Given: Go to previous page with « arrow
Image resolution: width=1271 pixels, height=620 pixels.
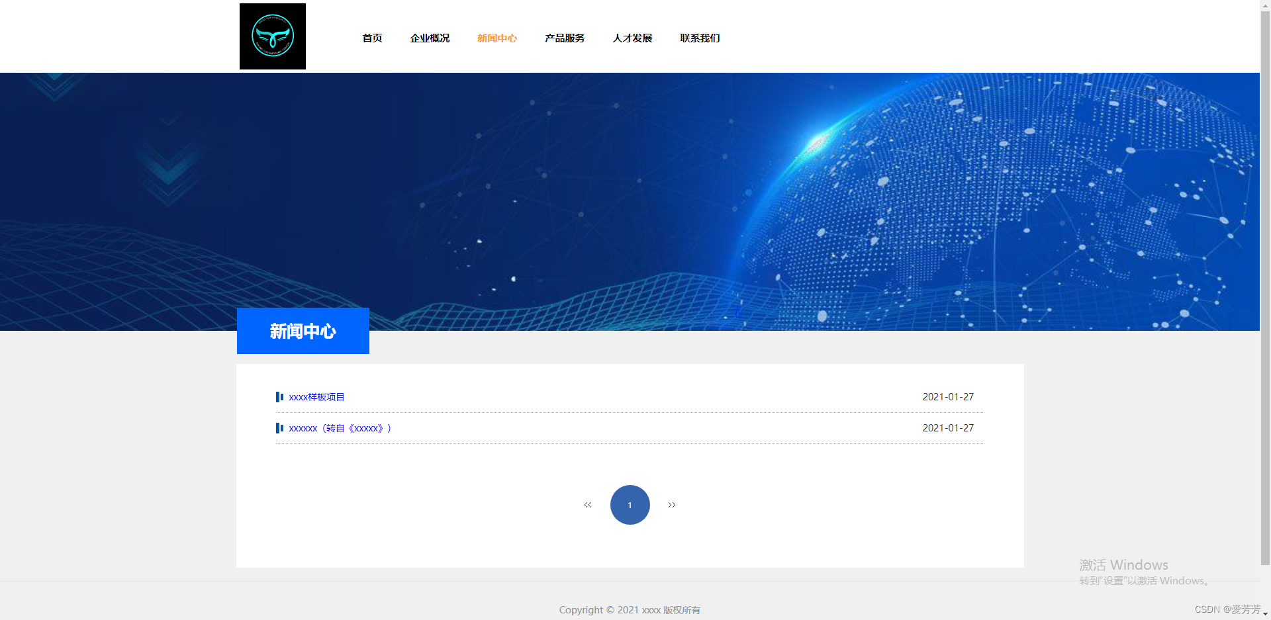Looking at the screenshot, I should [588, 505].
